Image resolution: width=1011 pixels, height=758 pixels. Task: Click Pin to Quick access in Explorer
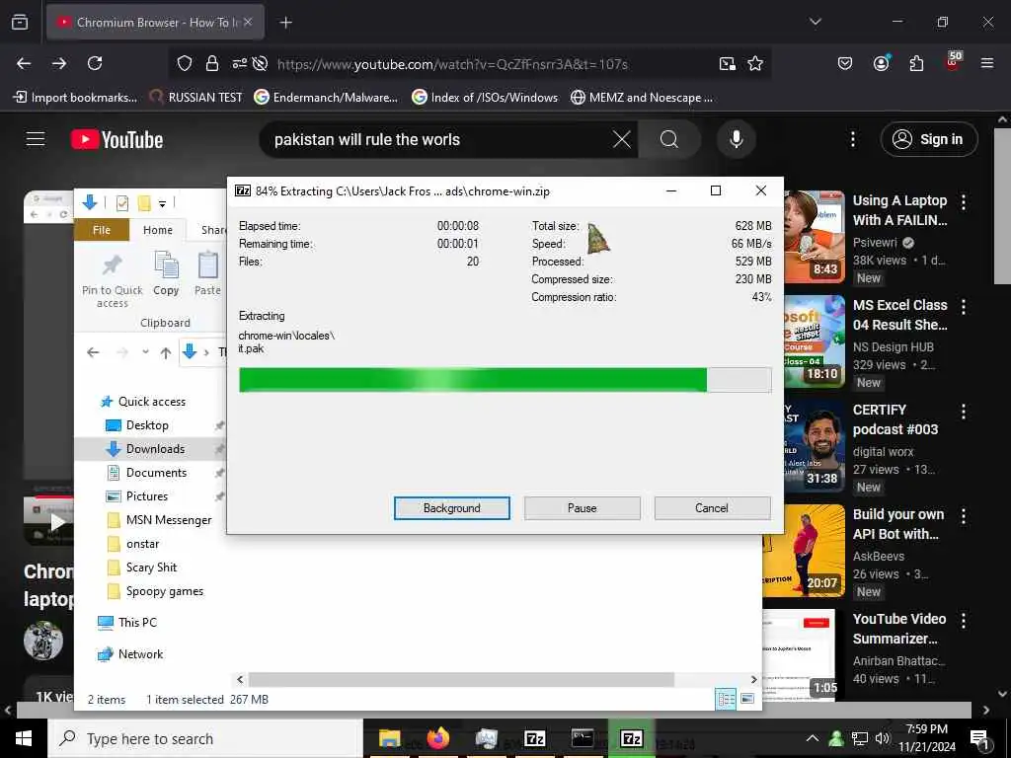click(x=113, y=280)
